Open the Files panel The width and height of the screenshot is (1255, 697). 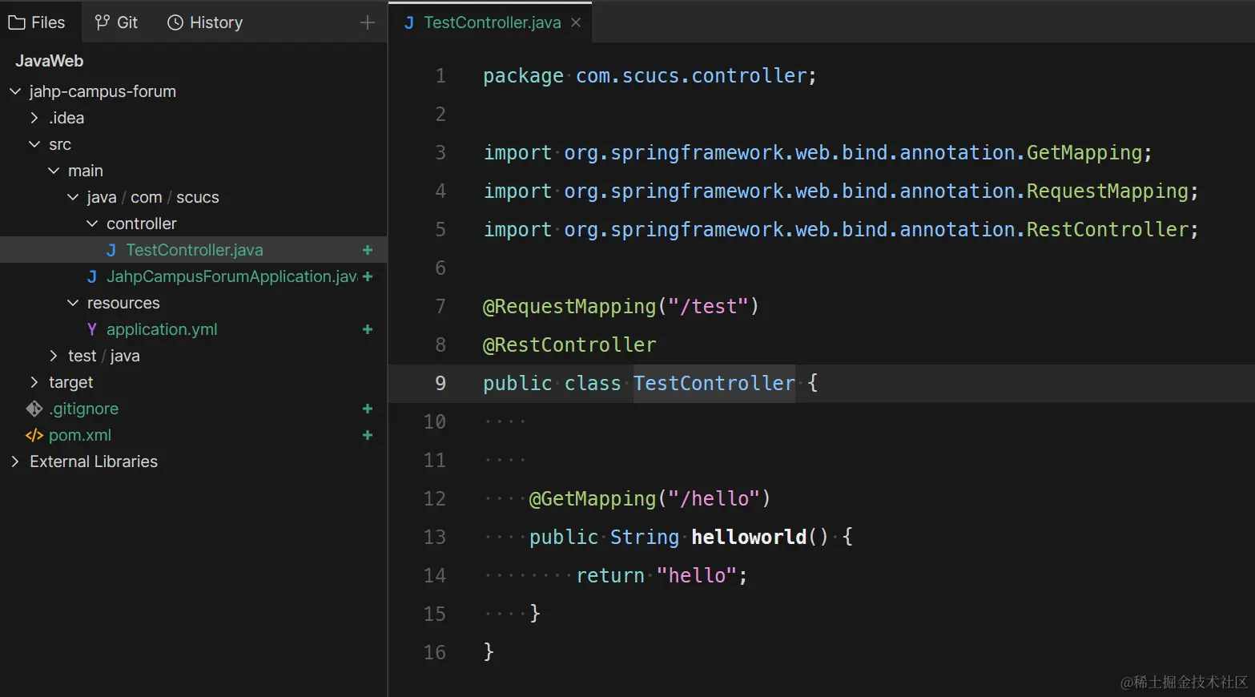39,22
